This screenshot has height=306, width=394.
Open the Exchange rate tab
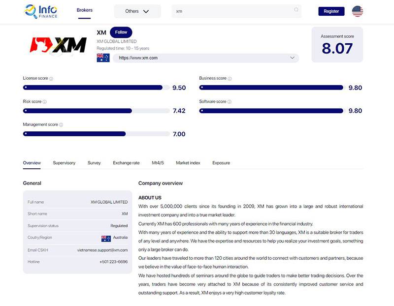pos(126,163)
